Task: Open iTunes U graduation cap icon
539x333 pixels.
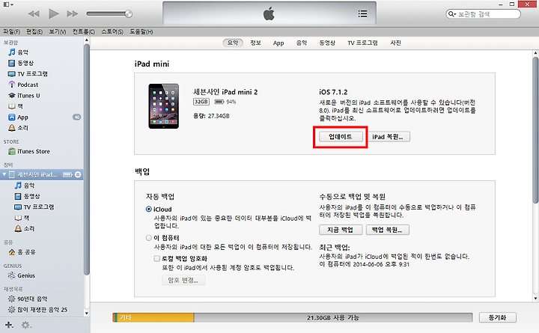Action: coord(12,96)
